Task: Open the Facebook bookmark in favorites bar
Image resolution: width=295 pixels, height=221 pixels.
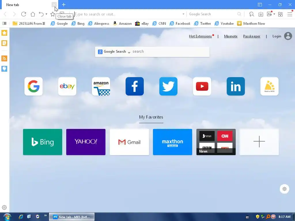Action: pyautogui.click(x=180, y=24)
